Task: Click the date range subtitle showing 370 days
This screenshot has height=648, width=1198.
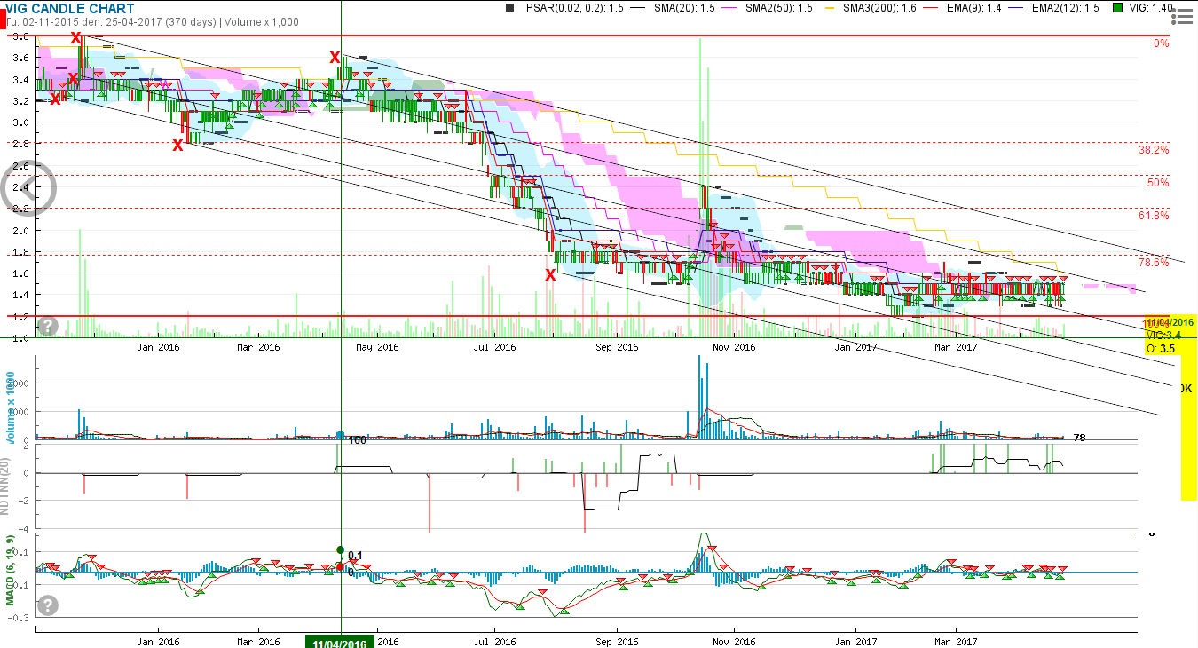Action: tap(153, 21)
